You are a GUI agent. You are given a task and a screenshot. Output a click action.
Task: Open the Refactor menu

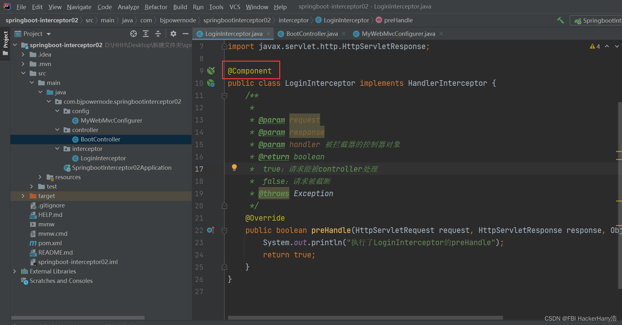(x=156, y=7)
